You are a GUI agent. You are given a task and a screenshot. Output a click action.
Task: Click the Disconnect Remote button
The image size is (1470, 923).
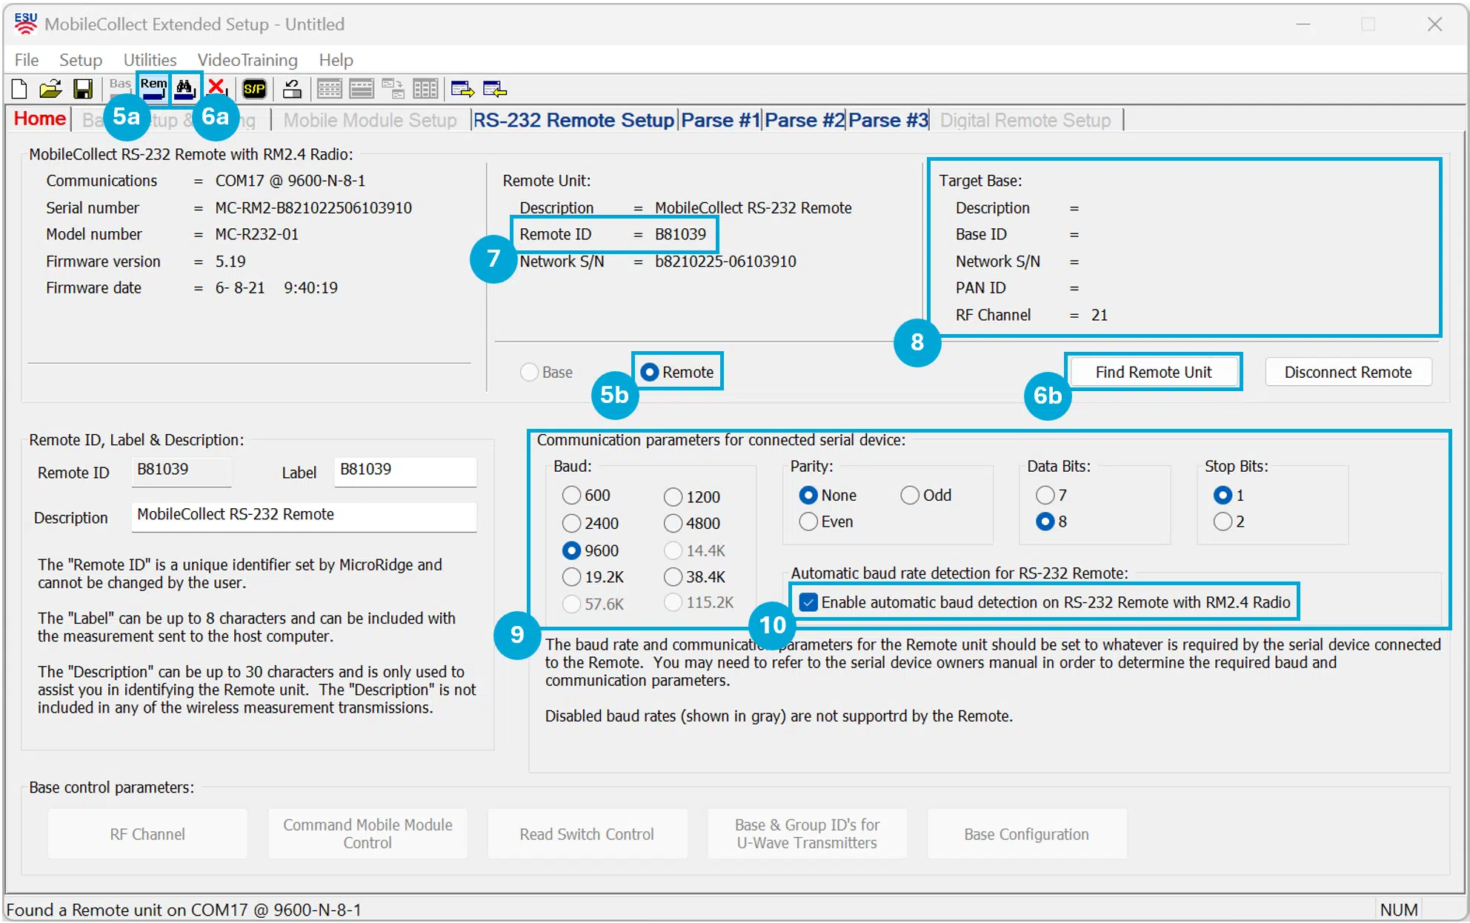tap(1348, 372)
